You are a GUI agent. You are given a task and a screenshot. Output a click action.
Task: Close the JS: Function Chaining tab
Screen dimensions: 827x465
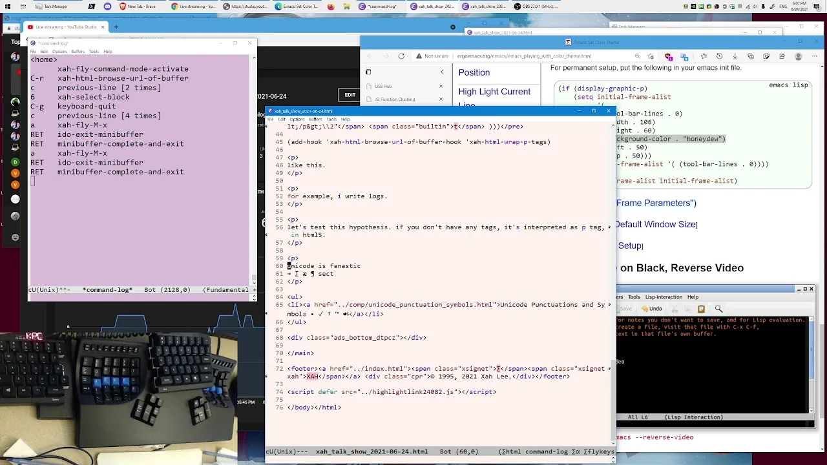441,99
